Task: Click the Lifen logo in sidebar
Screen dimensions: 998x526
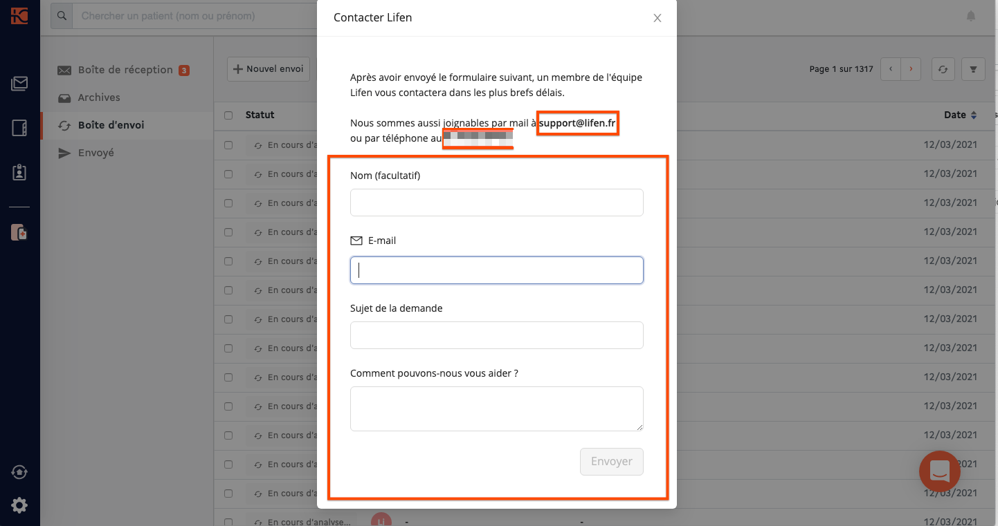Action: click(x=19, y=15)
